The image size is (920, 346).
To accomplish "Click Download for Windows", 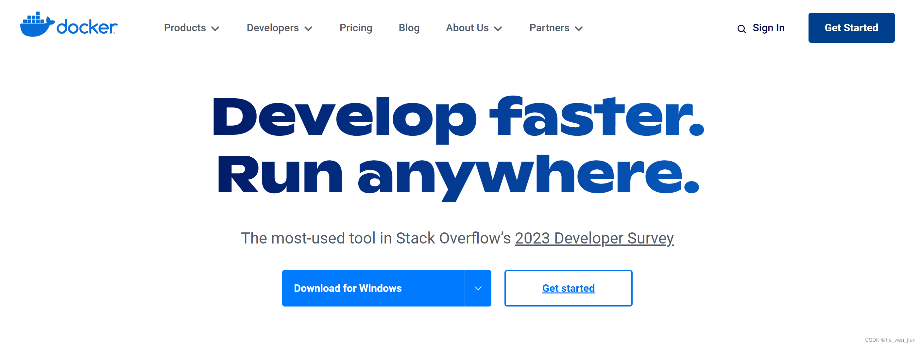I will click(348, 288).
